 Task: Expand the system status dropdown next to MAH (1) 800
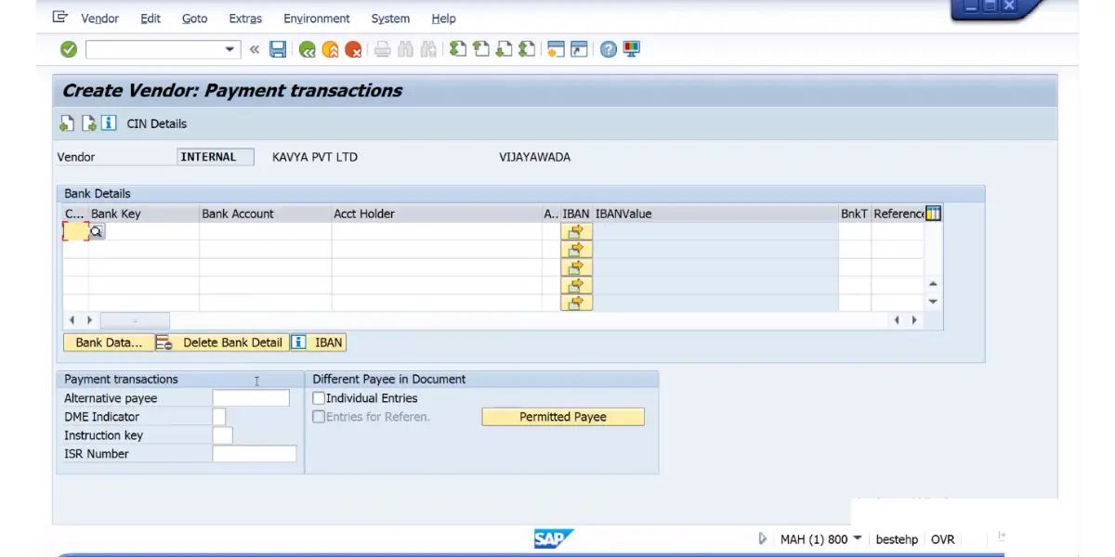point(857,538)
